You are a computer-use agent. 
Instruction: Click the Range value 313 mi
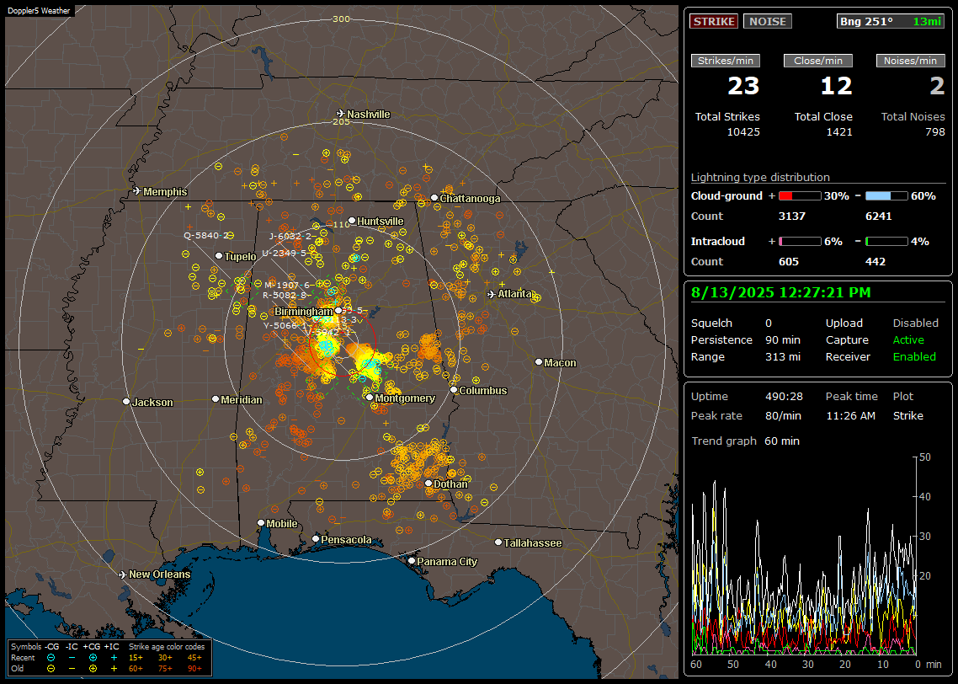(x=783, y=356)
